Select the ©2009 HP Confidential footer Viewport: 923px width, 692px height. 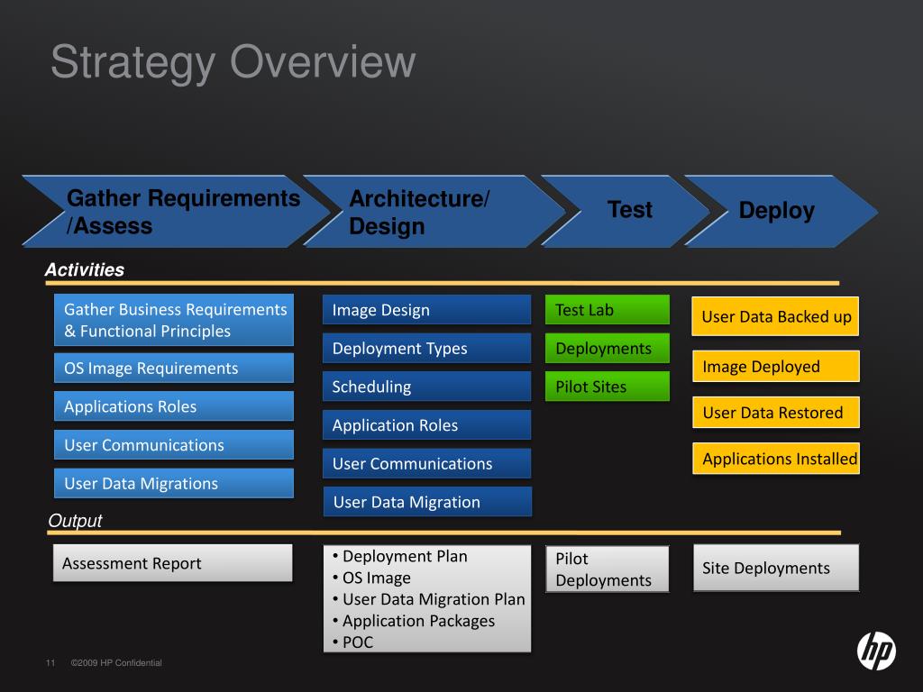[116, 663]
